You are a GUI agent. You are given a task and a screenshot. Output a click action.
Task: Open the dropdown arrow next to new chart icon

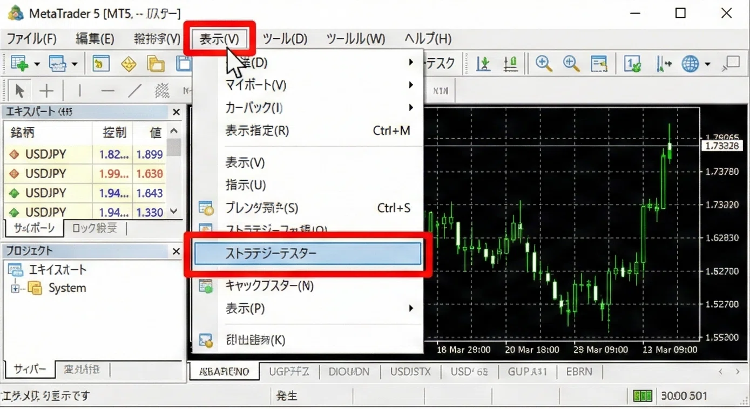coord(37,65)
